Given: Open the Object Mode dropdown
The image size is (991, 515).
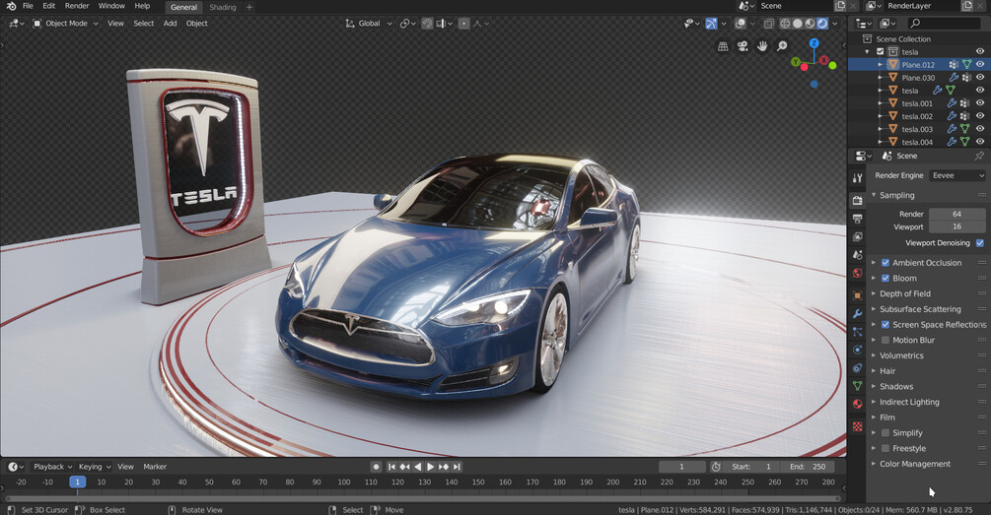Looking at the screenshot, I should pyautogui.click(x=66, y=24).
